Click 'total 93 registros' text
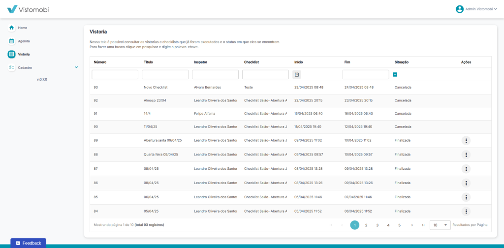This screenshot has width=504, height=248. click(149, 225)
